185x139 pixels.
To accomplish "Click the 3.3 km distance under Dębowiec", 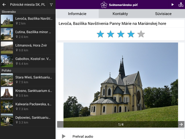I will click(23, 122).
